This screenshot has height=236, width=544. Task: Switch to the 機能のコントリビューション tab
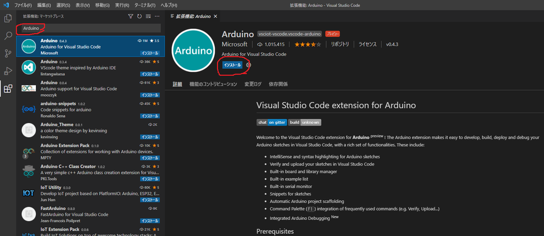[213, 84]
